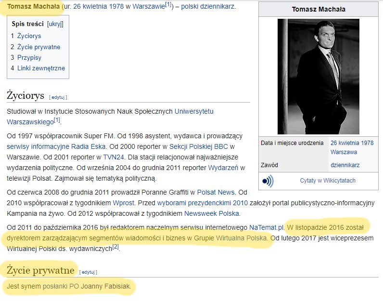Click the dziennikarz link in infobox
The height and width of the screenshot is (303, 383).
pyautogui.click(x=345, y=165)
